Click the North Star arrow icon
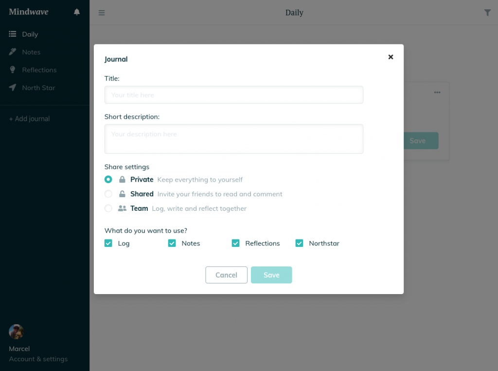Viewport: 498px width, 371px height. pos(12,88)
